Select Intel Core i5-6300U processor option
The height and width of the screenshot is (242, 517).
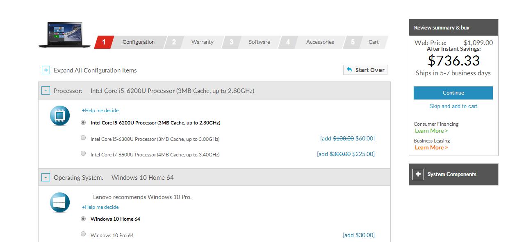click(83, 138)
